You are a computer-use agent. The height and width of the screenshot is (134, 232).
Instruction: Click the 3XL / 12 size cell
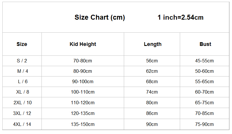(x=22, y=113)
